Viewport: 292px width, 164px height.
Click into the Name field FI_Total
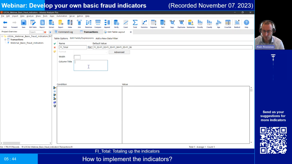coord(73,47)
